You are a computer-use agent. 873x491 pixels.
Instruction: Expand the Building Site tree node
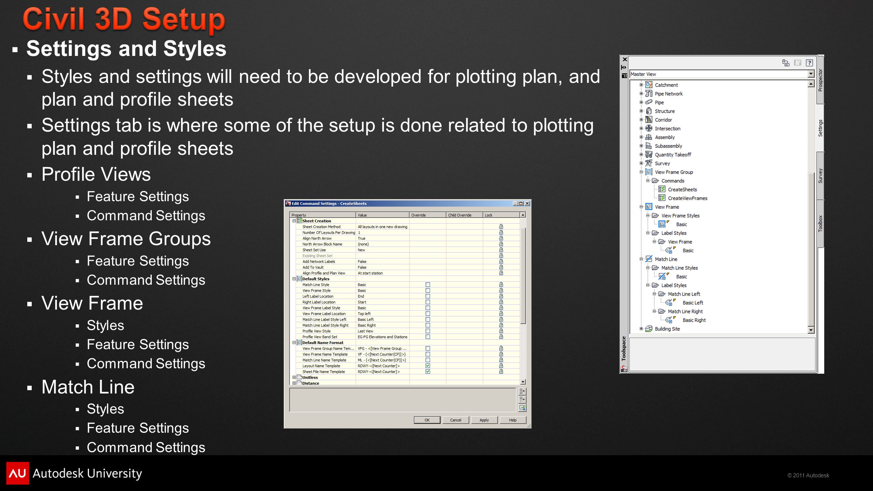(641, 328)
